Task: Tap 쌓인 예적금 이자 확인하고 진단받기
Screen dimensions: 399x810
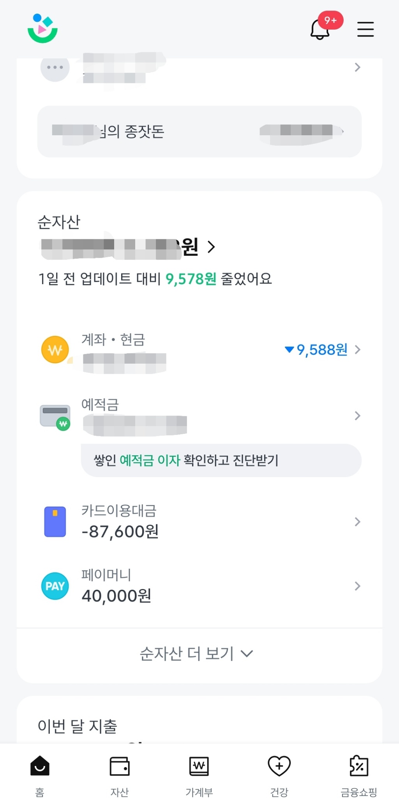Action: pyautogui.click(x=221, y=460)
